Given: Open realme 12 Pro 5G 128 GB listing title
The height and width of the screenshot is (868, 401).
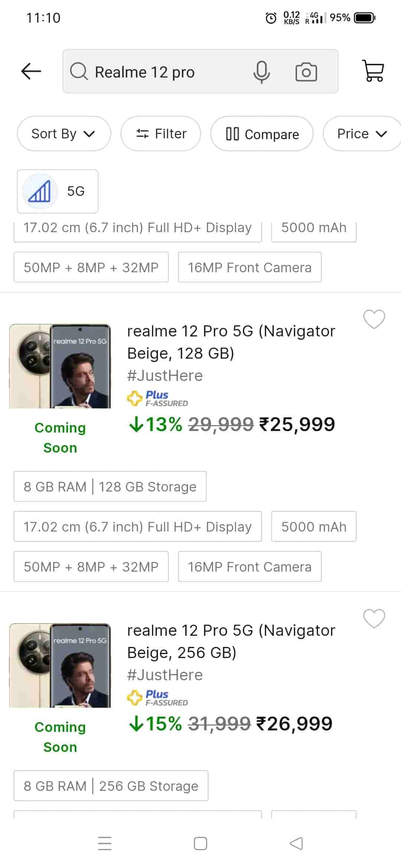Looking at the screenshot, I should (231, 342).
